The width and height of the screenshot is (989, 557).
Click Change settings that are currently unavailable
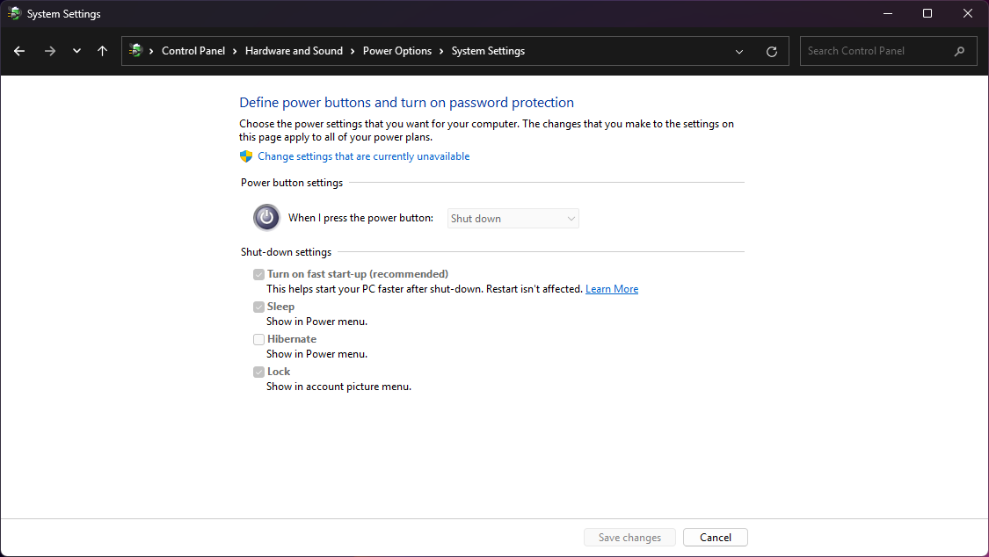click(363, 156)
